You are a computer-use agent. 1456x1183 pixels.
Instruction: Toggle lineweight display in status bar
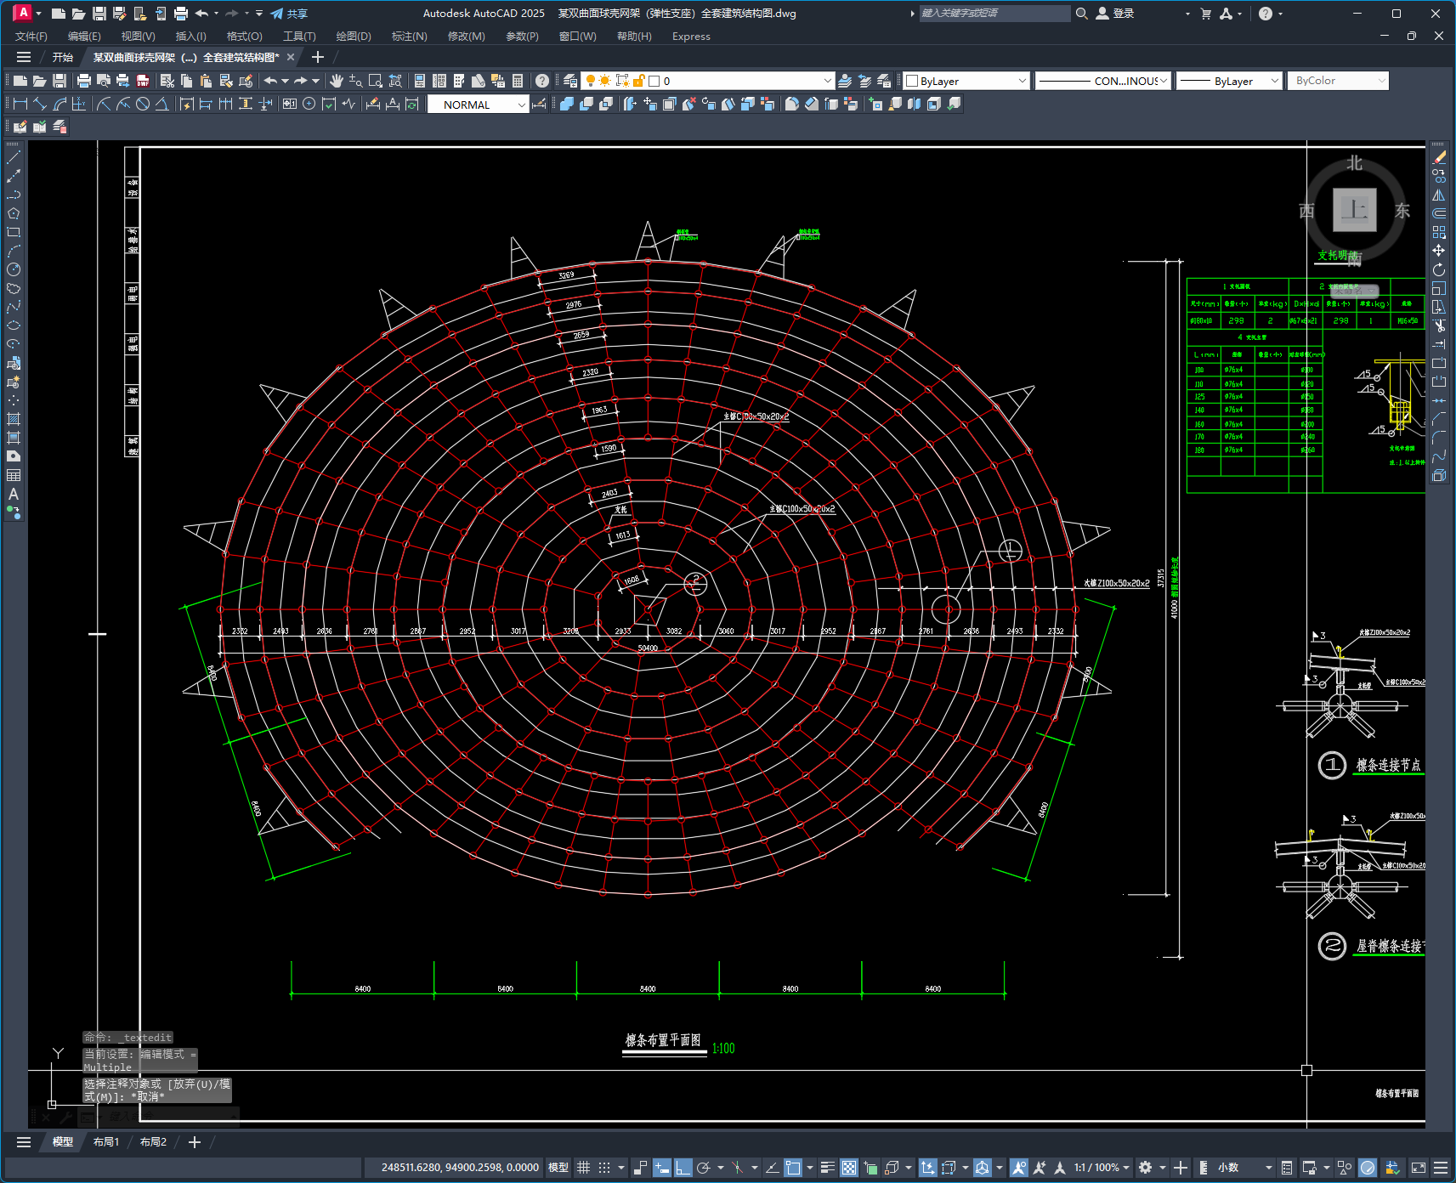click(828, 1168)
